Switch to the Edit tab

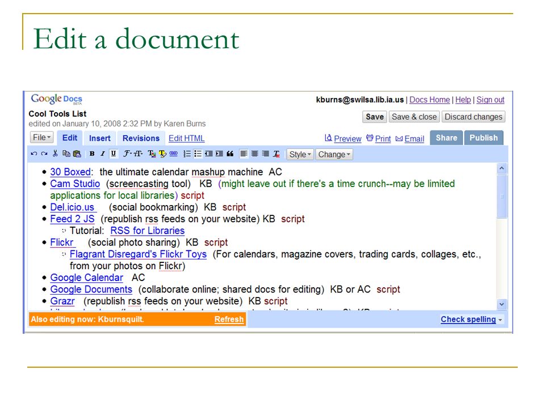coord(69,138)
